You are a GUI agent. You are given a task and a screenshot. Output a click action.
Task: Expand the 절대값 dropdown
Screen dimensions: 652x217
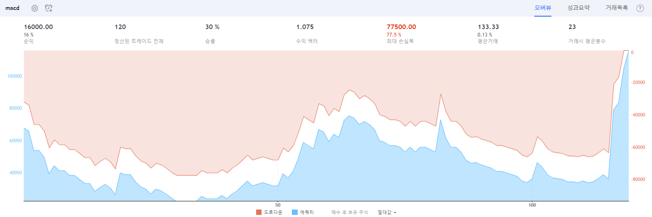pyautogui.click(x=387, y=212)
